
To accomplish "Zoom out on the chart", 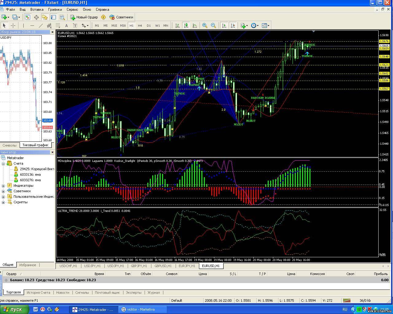I will click(213, 25).
